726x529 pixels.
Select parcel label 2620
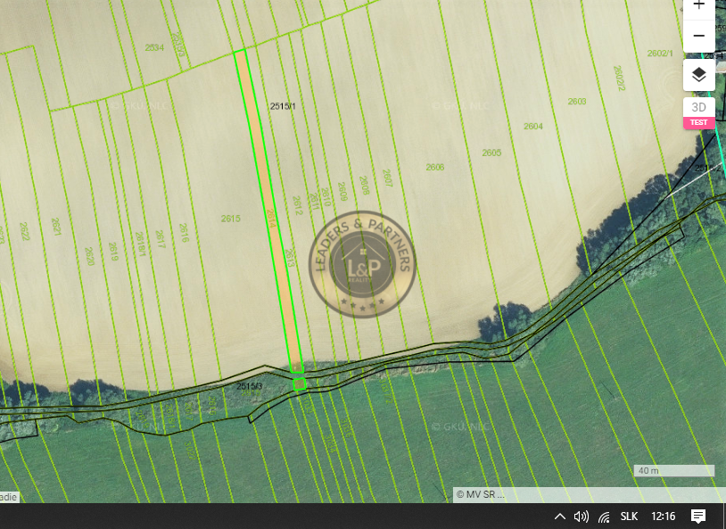click(89, 256)
